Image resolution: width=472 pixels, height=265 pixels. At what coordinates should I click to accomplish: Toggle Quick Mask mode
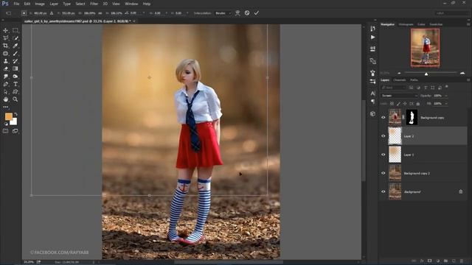click(5, 131)
